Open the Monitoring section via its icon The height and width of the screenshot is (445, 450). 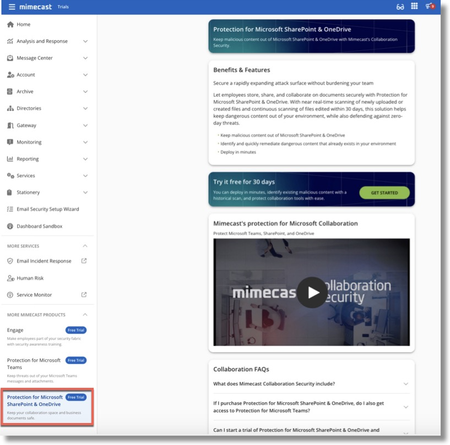coord(9,141)
